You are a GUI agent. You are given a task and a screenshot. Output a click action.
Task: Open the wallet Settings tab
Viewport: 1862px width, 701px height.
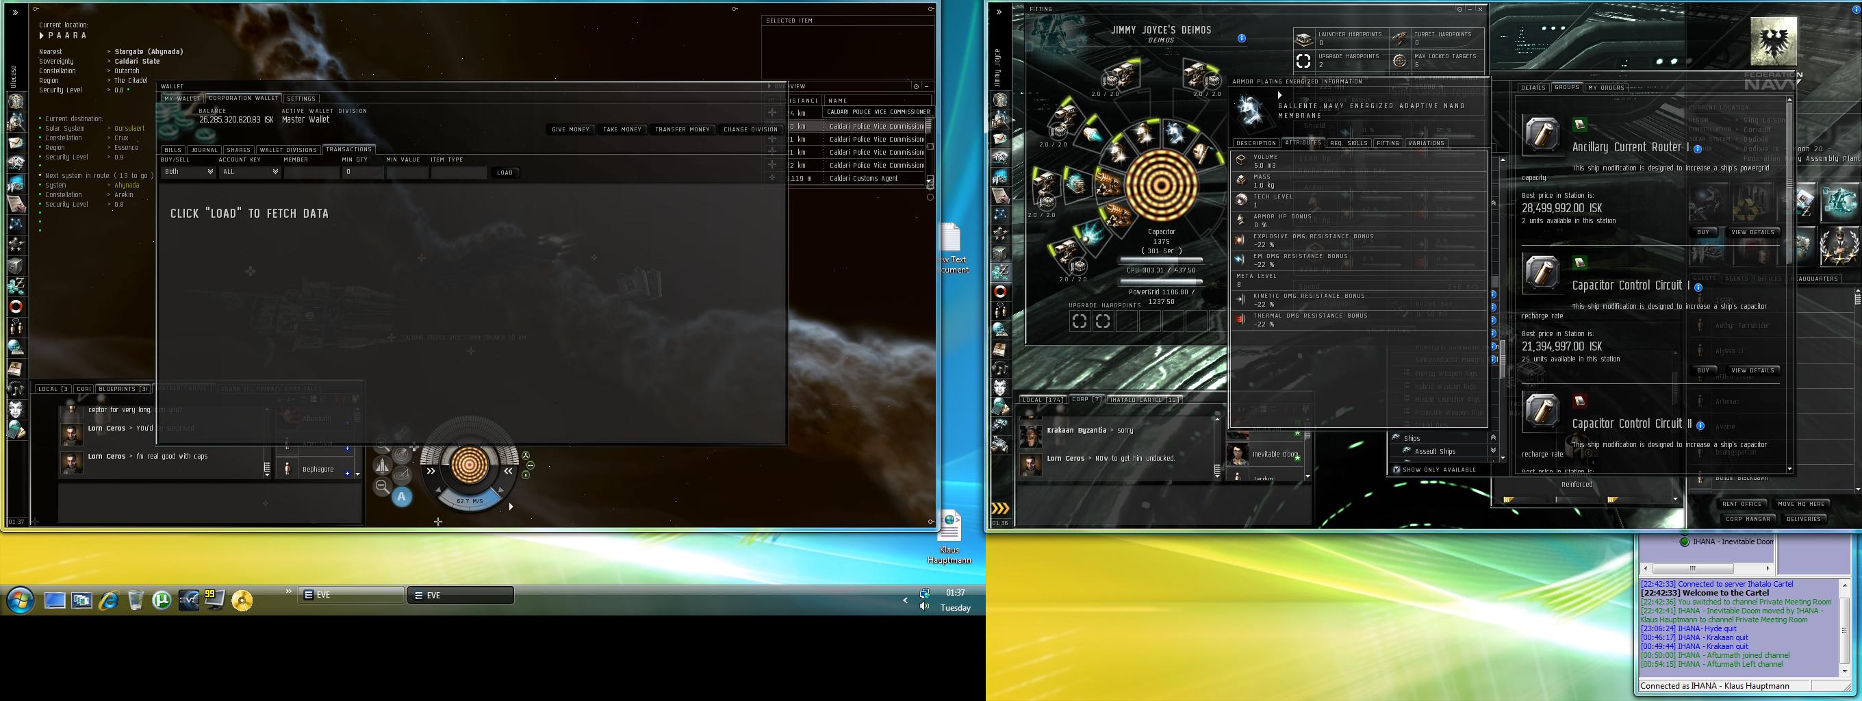301,99
